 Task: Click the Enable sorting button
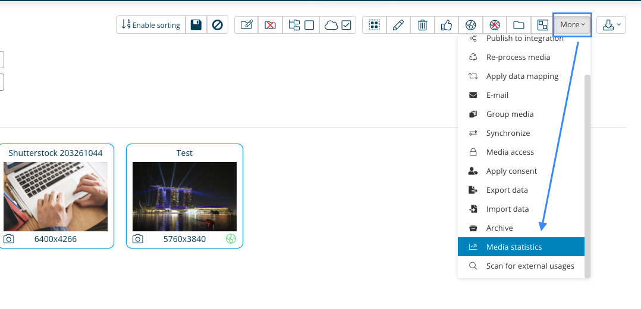click(x=151, y=25)
